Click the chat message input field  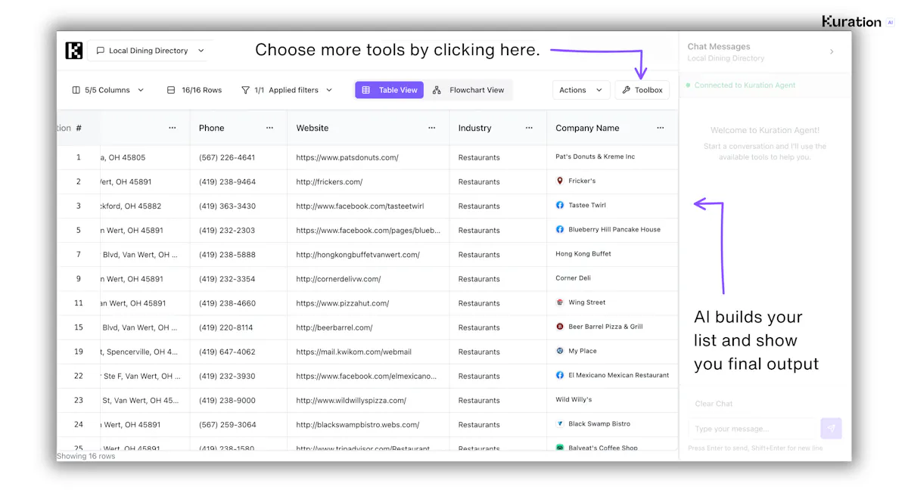coord(754,429)
